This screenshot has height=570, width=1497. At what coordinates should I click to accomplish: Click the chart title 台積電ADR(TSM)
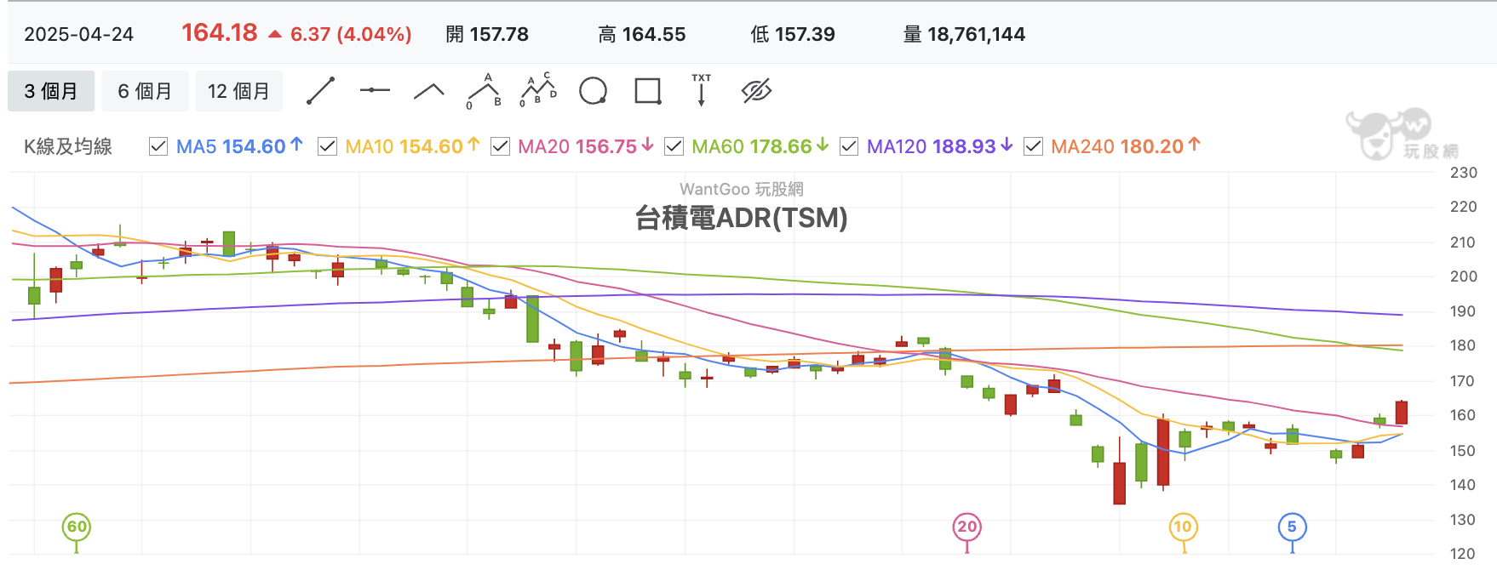[x=741, y=218]
